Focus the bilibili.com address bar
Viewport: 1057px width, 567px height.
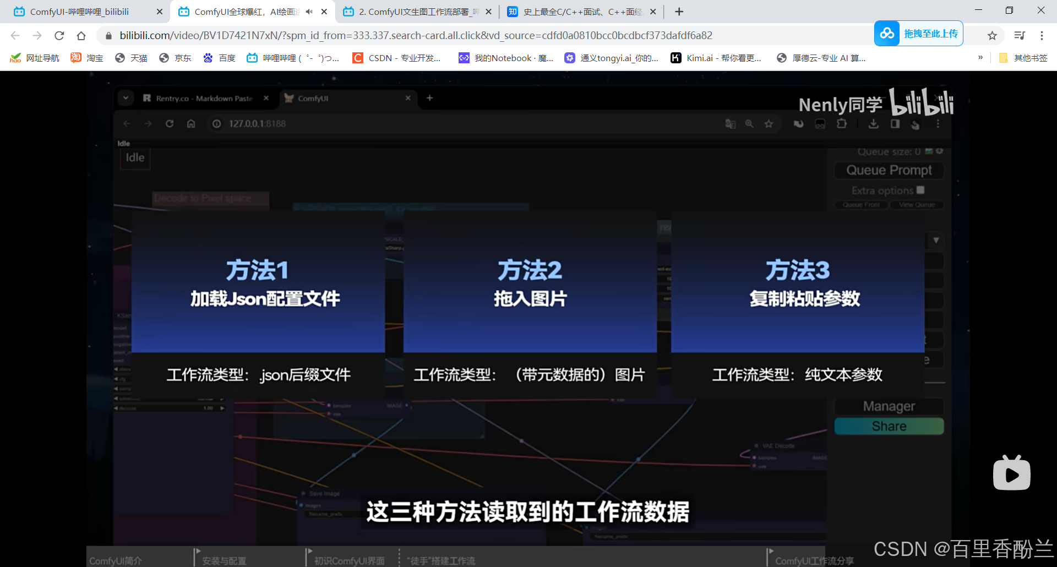(x=416, y=36)
